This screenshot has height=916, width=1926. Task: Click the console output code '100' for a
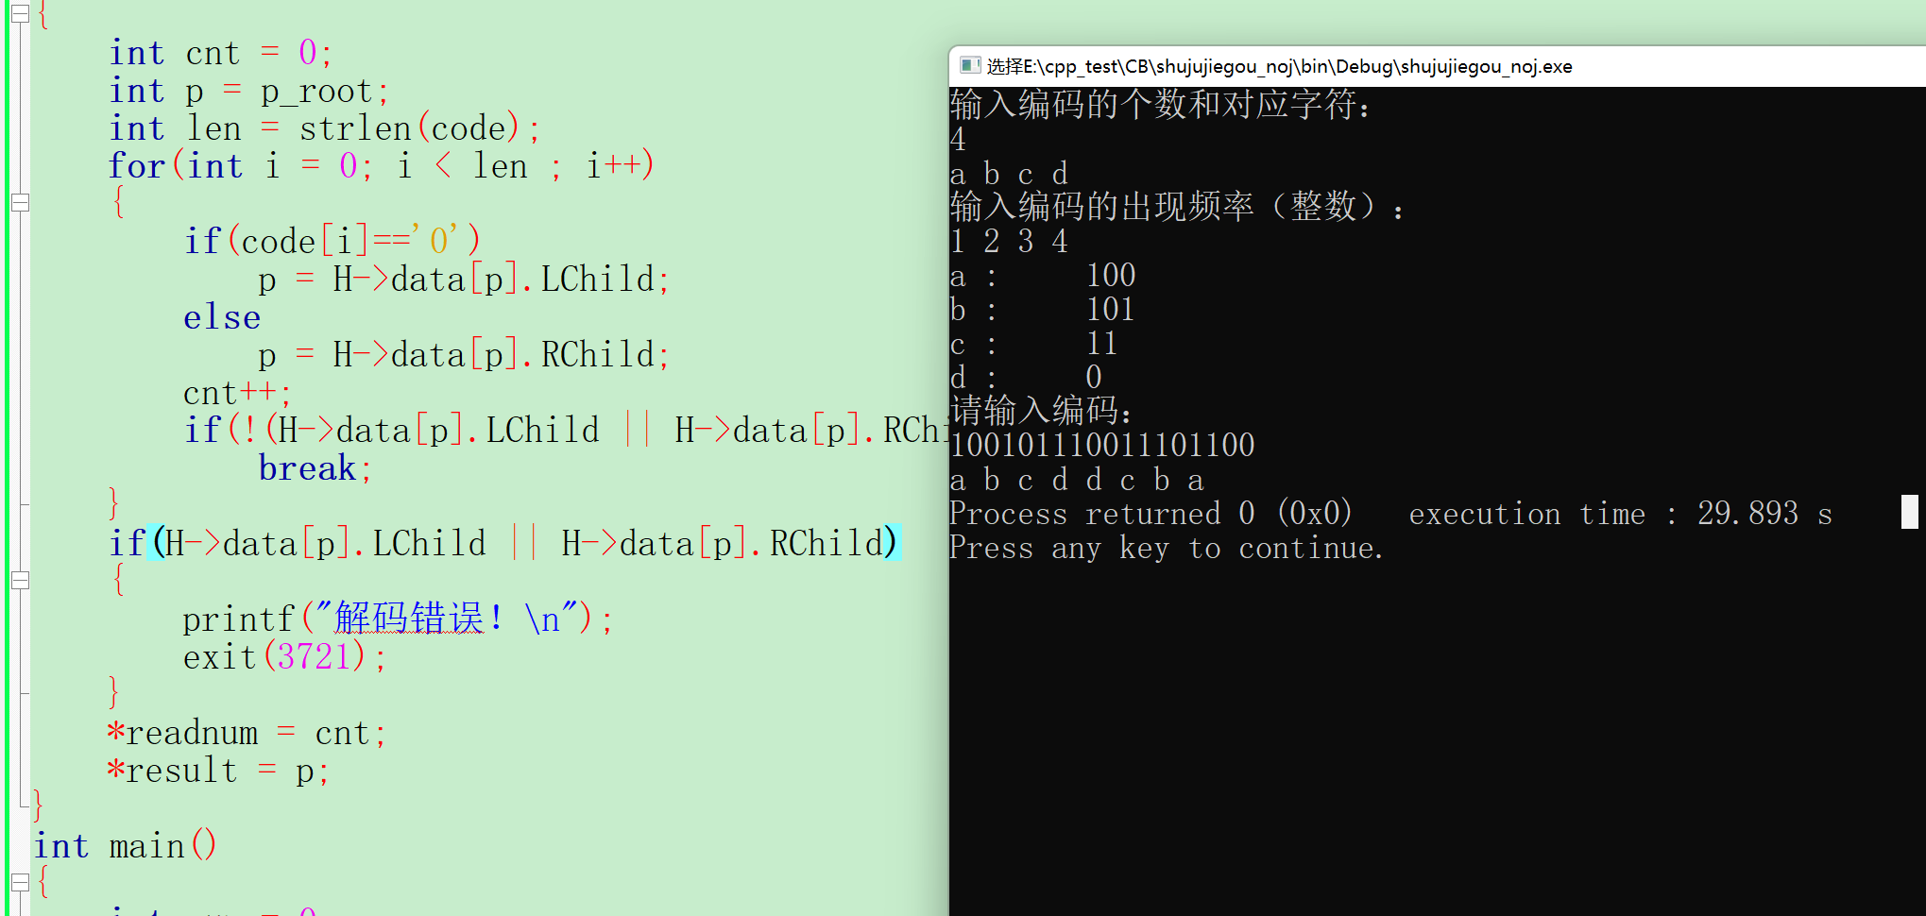[1111, 276]
